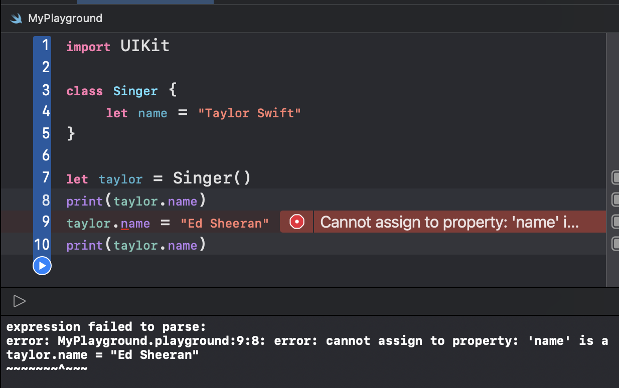This screenshot has height=388, width=619.
Task: Show the quick look result for line 10
Action: click(615, 244)
